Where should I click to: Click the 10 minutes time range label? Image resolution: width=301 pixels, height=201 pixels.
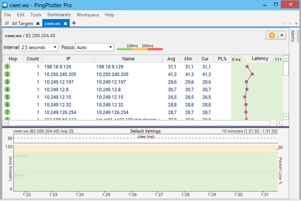(250, 131)
